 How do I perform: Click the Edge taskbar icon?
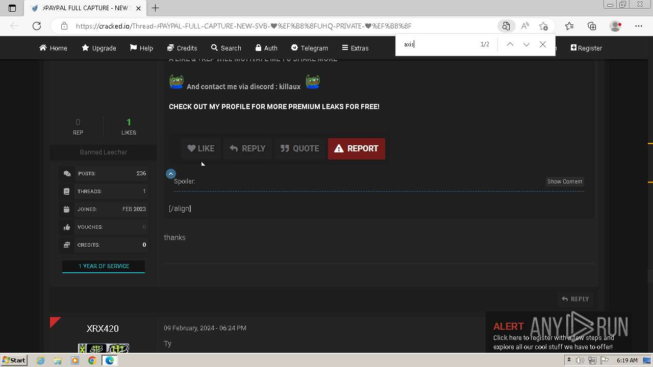(x=109, y=360)
